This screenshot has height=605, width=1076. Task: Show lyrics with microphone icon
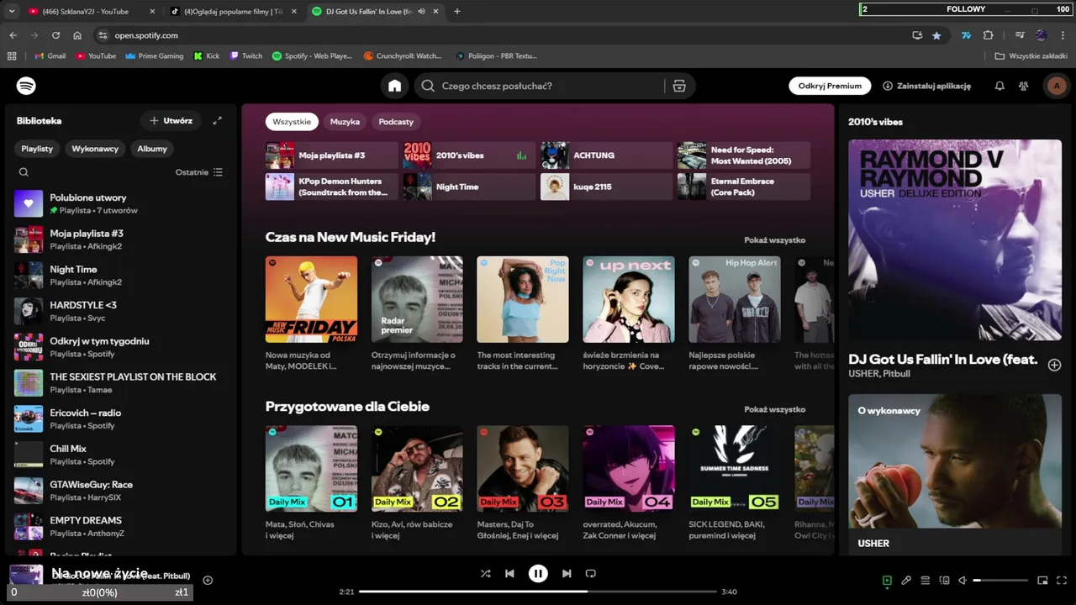click(x=906, y=580)
